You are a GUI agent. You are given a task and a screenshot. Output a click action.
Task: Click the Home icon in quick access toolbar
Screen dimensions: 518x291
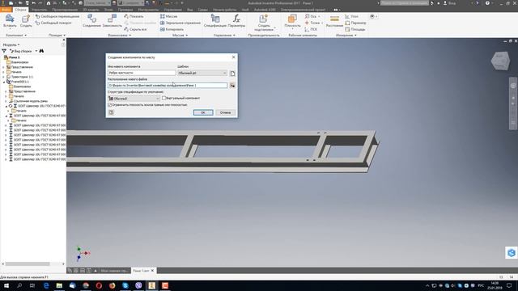coord(49,3)
